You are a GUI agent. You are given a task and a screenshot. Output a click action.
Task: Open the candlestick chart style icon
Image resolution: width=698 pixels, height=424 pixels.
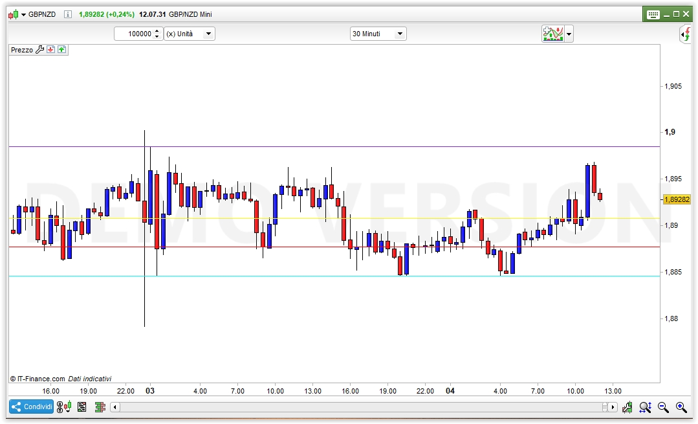pyautogui.click(x=14, y=14)
